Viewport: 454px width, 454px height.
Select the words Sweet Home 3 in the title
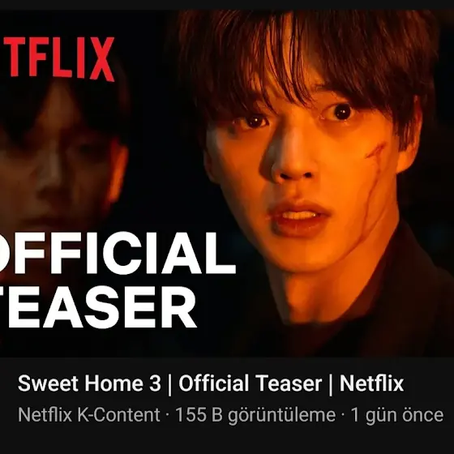click(89, 383)
